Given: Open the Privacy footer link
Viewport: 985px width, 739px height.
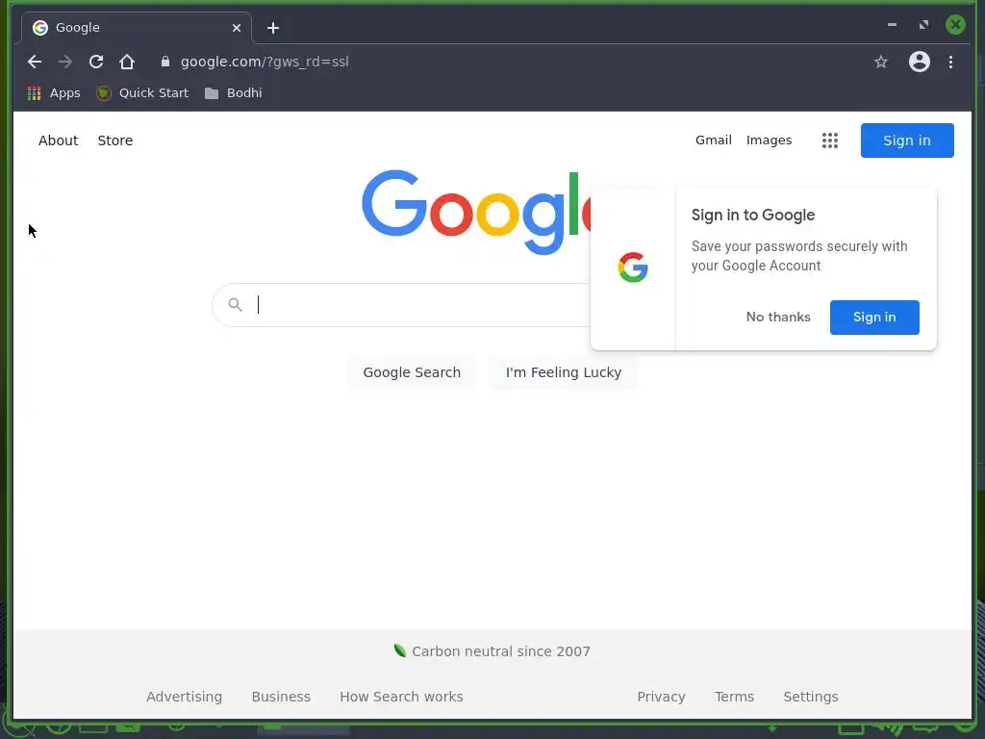Looking at the screenshot, I should (661, 697).
